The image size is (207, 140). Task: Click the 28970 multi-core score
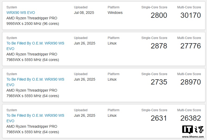click(191, 82)
